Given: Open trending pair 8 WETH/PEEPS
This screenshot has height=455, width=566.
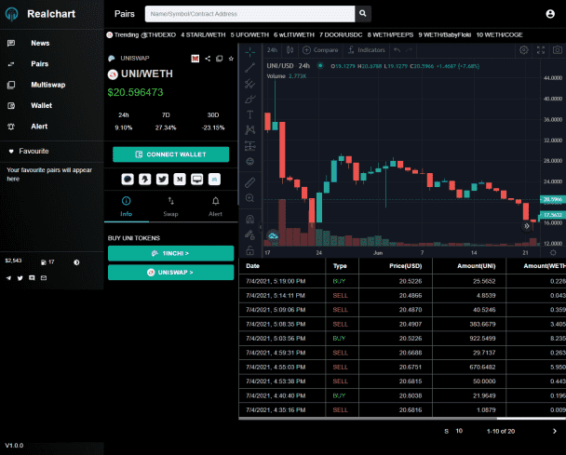Looking at the screenshot, I should tap(390, 35).
